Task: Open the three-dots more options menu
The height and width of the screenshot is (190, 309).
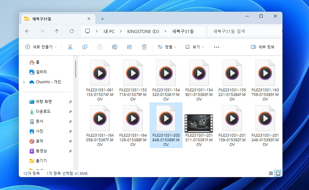Action: [217, 47]
